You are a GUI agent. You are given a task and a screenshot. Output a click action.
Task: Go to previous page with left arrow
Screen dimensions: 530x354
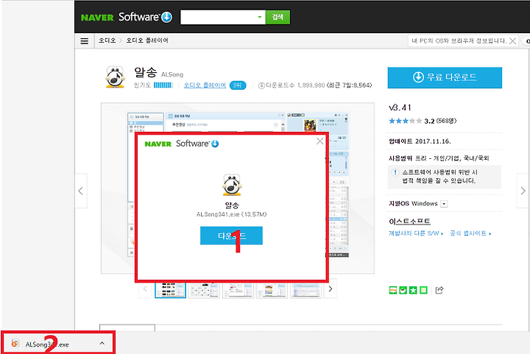tap(80, 191)
